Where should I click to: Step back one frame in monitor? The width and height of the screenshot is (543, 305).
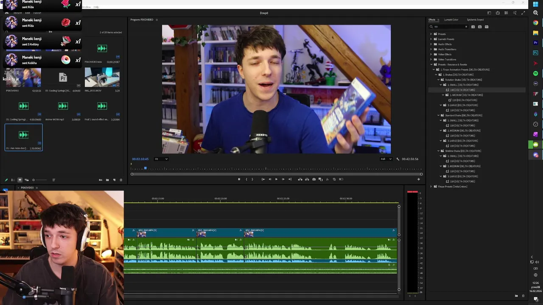click(270, 179)
